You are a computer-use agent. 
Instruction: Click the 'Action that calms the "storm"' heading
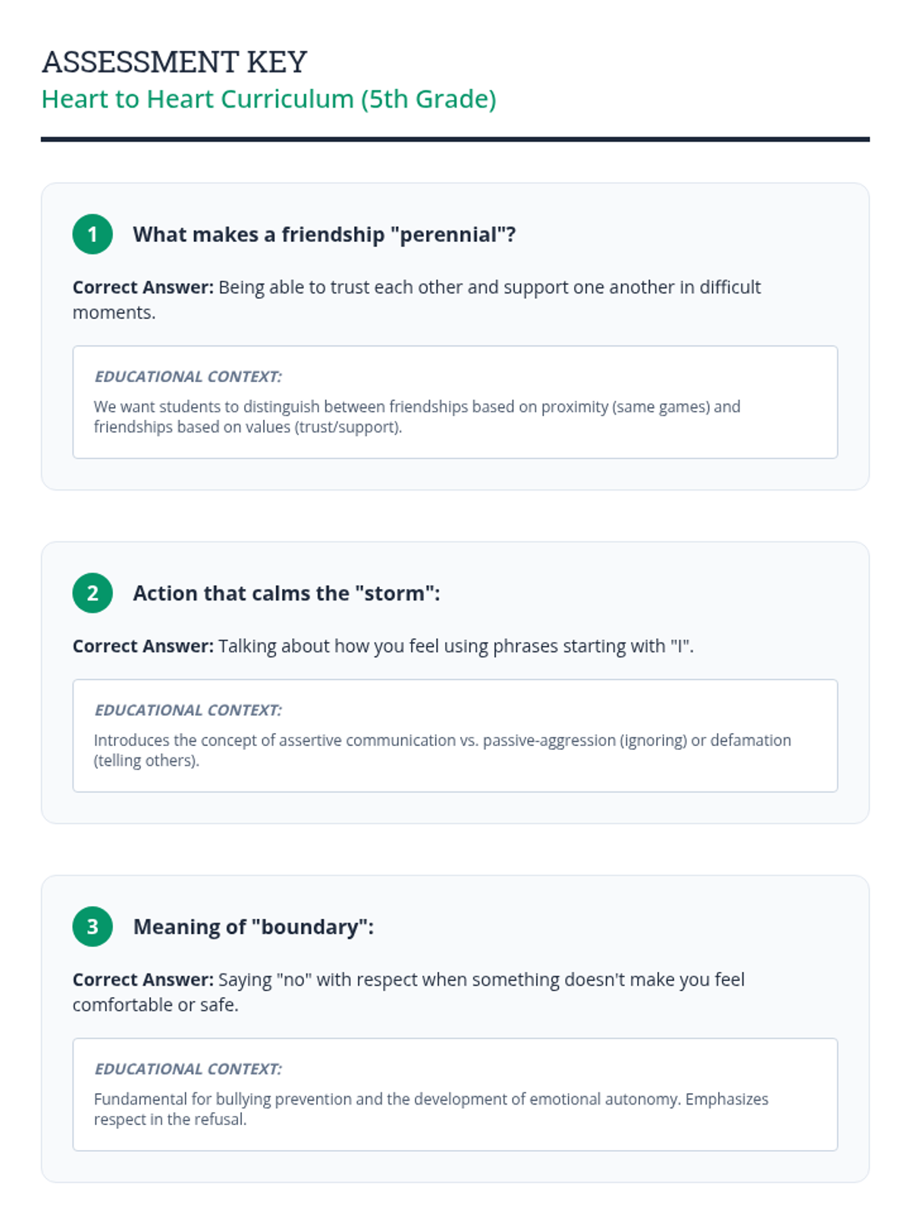click(x=286, y=593)
